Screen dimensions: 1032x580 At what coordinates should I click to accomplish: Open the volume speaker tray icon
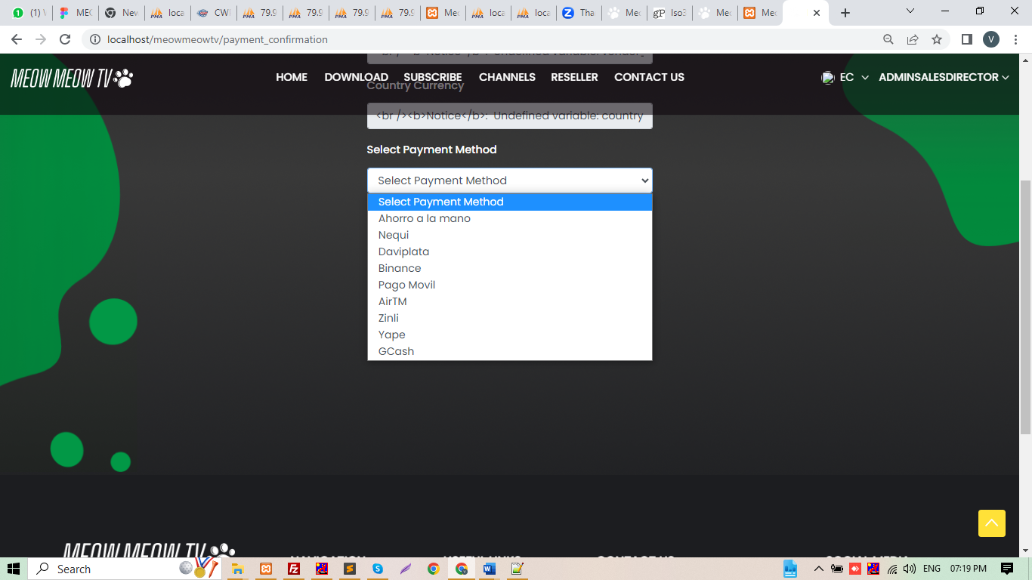tap(910, 569)
